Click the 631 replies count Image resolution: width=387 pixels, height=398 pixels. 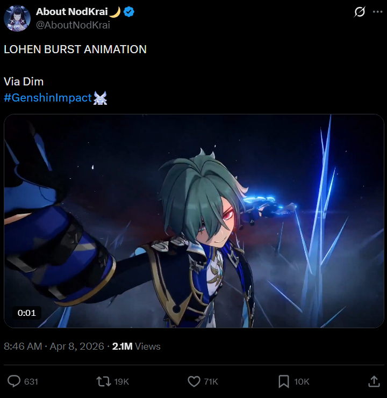click(x=31, y=382)
